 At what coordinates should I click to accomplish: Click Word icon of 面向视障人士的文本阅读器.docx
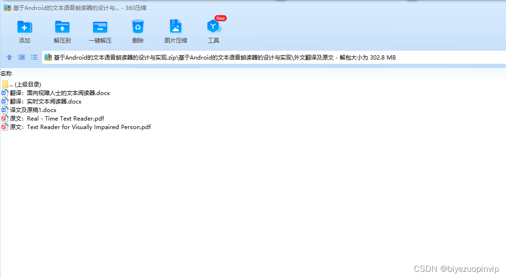click(5, 93)
